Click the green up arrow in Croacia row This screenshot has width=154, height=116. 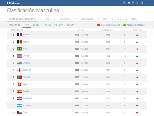(137, 56)
